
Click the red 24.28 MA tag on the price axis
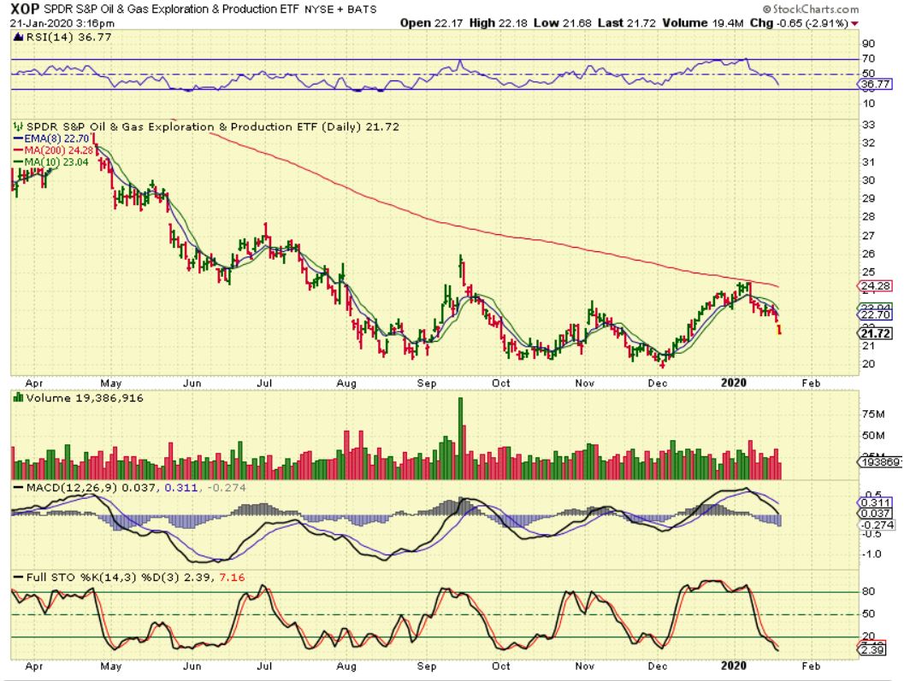click(x=875, y=285)
